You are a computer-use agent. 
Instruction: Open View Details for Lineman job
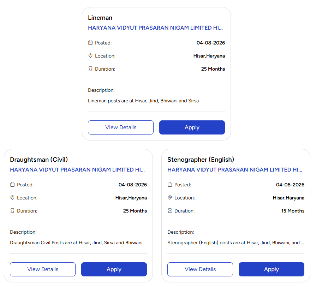pos(121,127)
